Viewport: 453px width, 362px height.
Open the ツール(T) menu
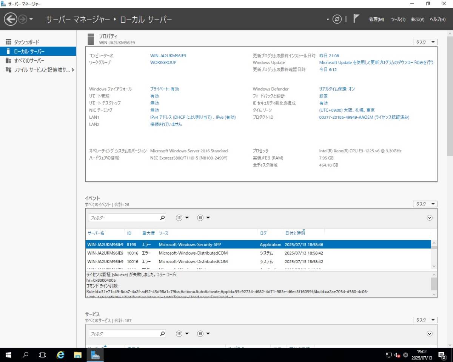click(x=398, y=19)
